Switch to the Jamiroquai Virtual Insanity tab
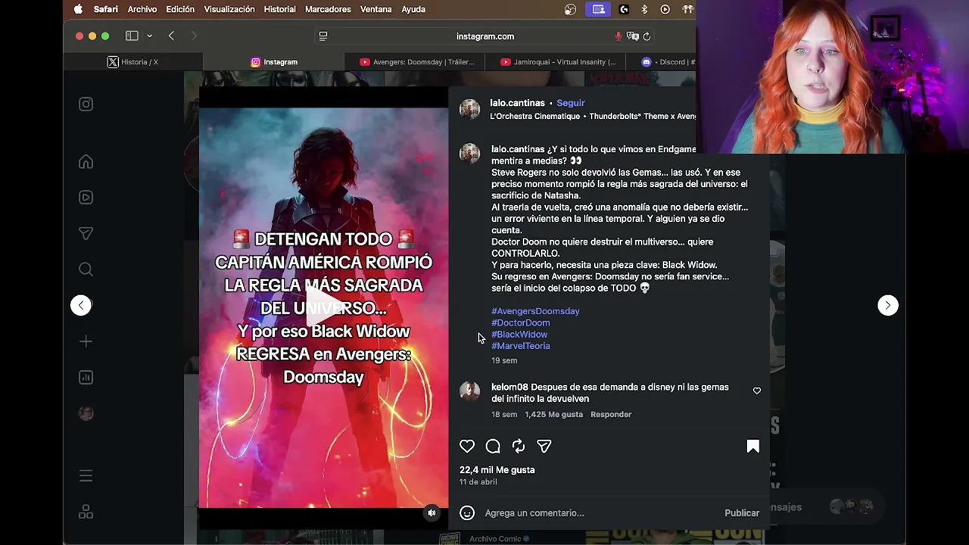This screenshot has height=545, width=969. coord(555,62)
